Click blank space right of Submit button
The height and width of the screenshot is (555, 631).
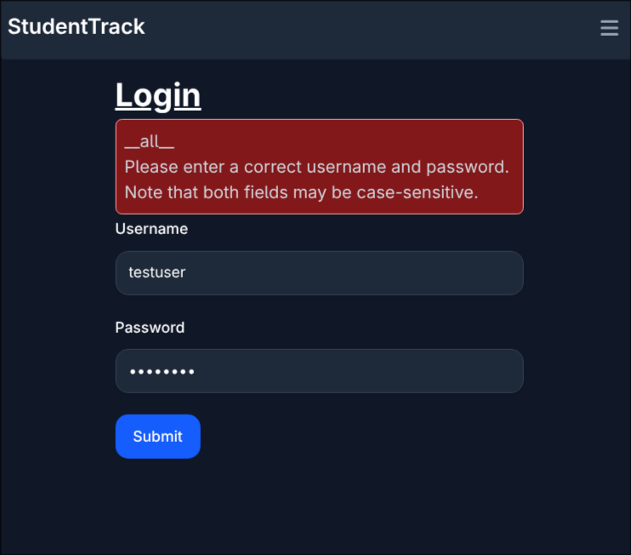pyautogui.click(x=357, y=437)
